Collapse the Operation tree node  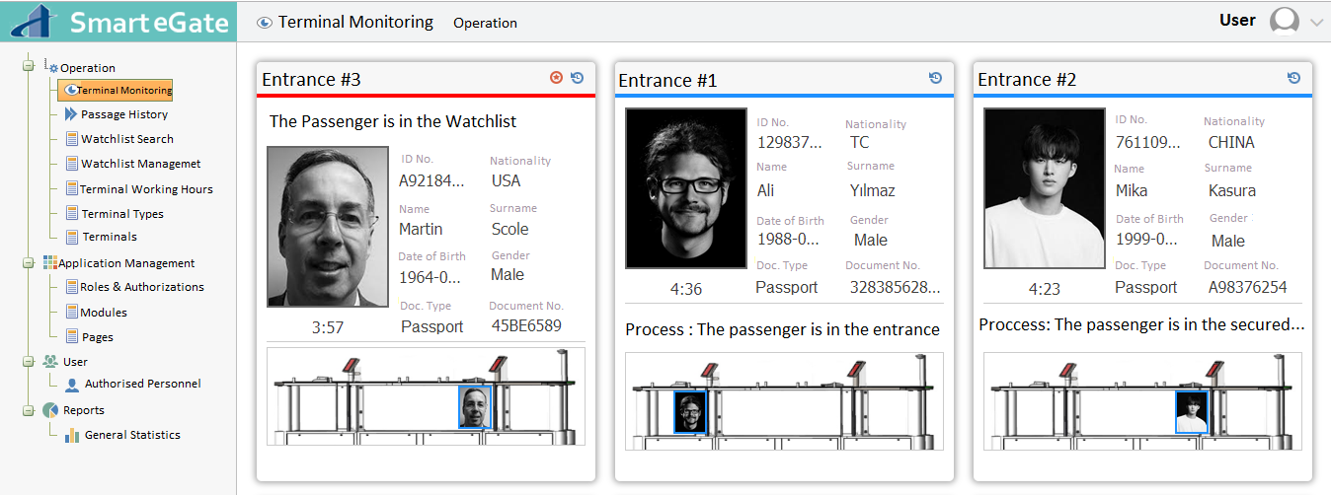(x=29, y=67)
